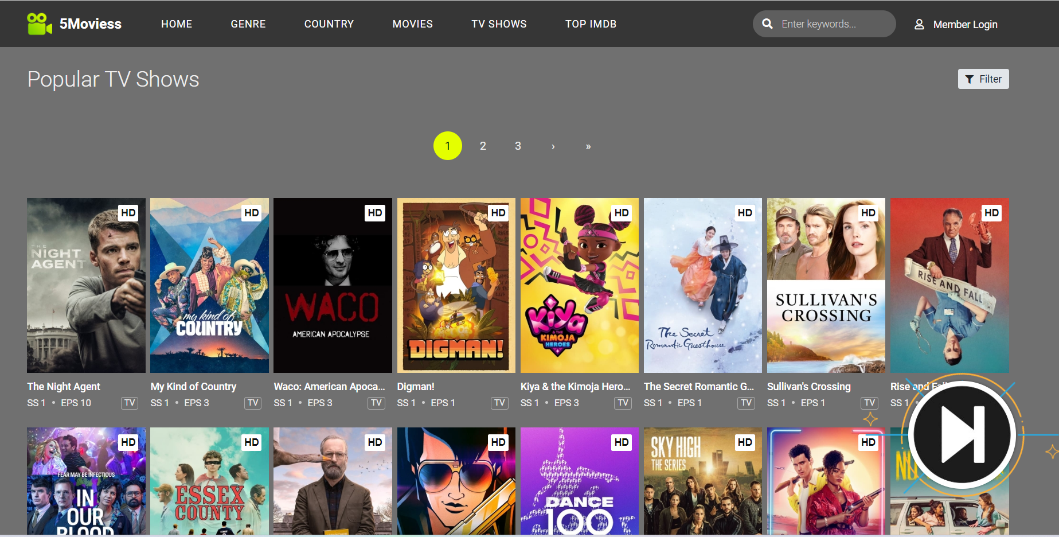This screenshot has height=537, width=1059.
Task: Click the Waco poster thumbnail
Action: click(333, 285)
